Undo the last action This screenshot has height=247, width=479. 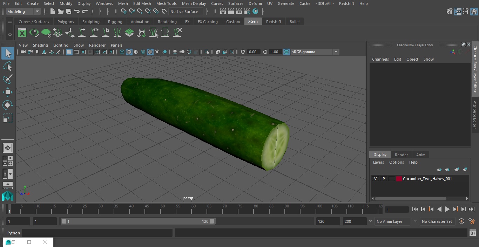pos(77,12)
